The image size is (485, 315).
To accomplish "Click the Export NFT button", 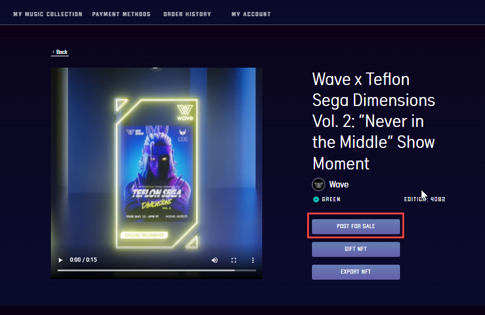I will pyautogui.click(x=356, y=272).
